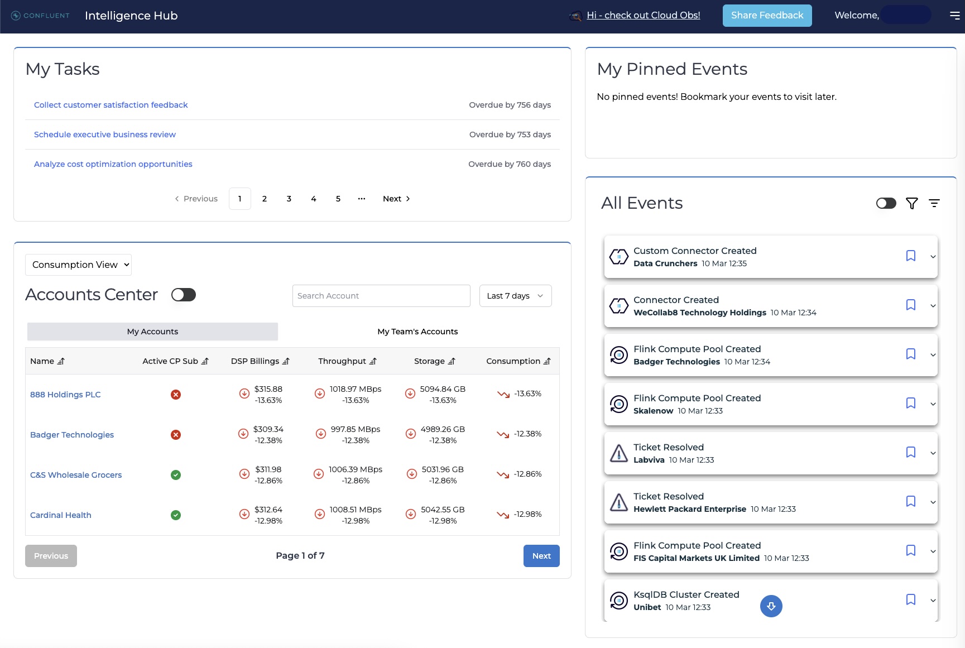Go to tasks page 2
The height and width of the screenshot is (648, 965).
pos(265,199)
